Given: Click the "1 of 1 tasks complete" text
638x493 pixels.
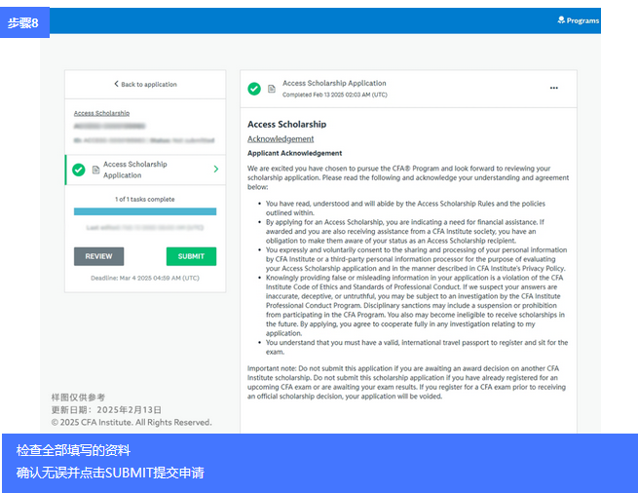Looking at the screenshot, I should [145, 199].
